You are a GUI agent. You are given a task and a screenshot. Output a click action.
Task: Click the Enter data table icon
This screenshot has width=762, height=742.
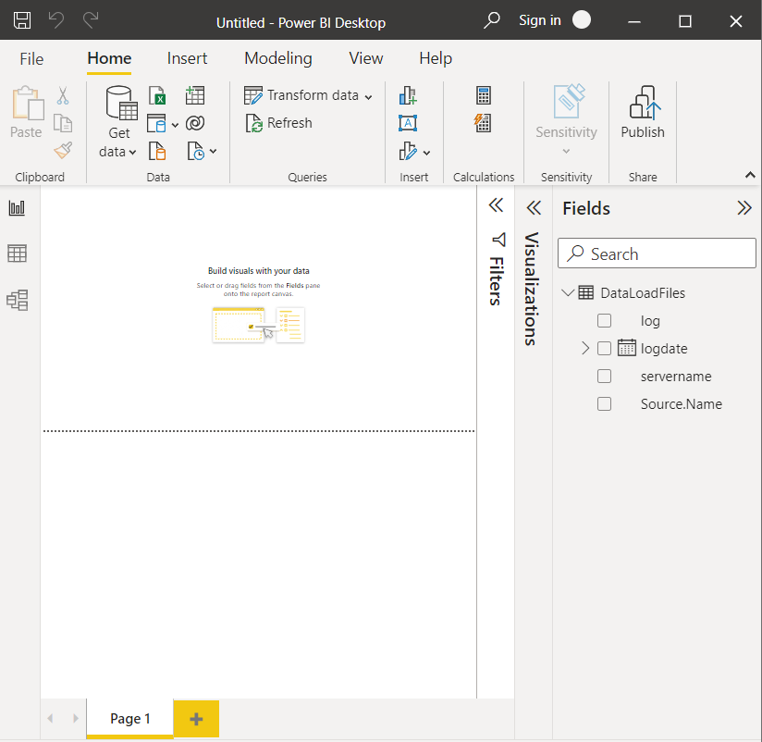195,95
